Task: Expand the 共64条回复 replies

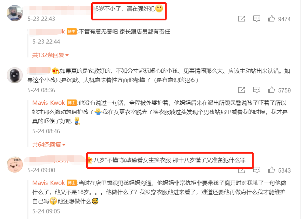Action: click(49, 144)
